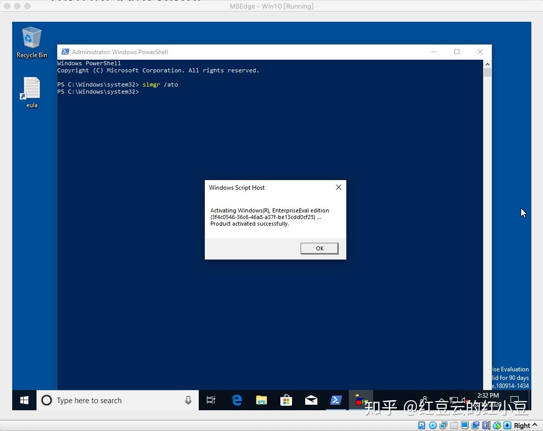The image size is (543, 431).
Task: Open Task View from the taskbar
Action: click(x=210, y=400)
